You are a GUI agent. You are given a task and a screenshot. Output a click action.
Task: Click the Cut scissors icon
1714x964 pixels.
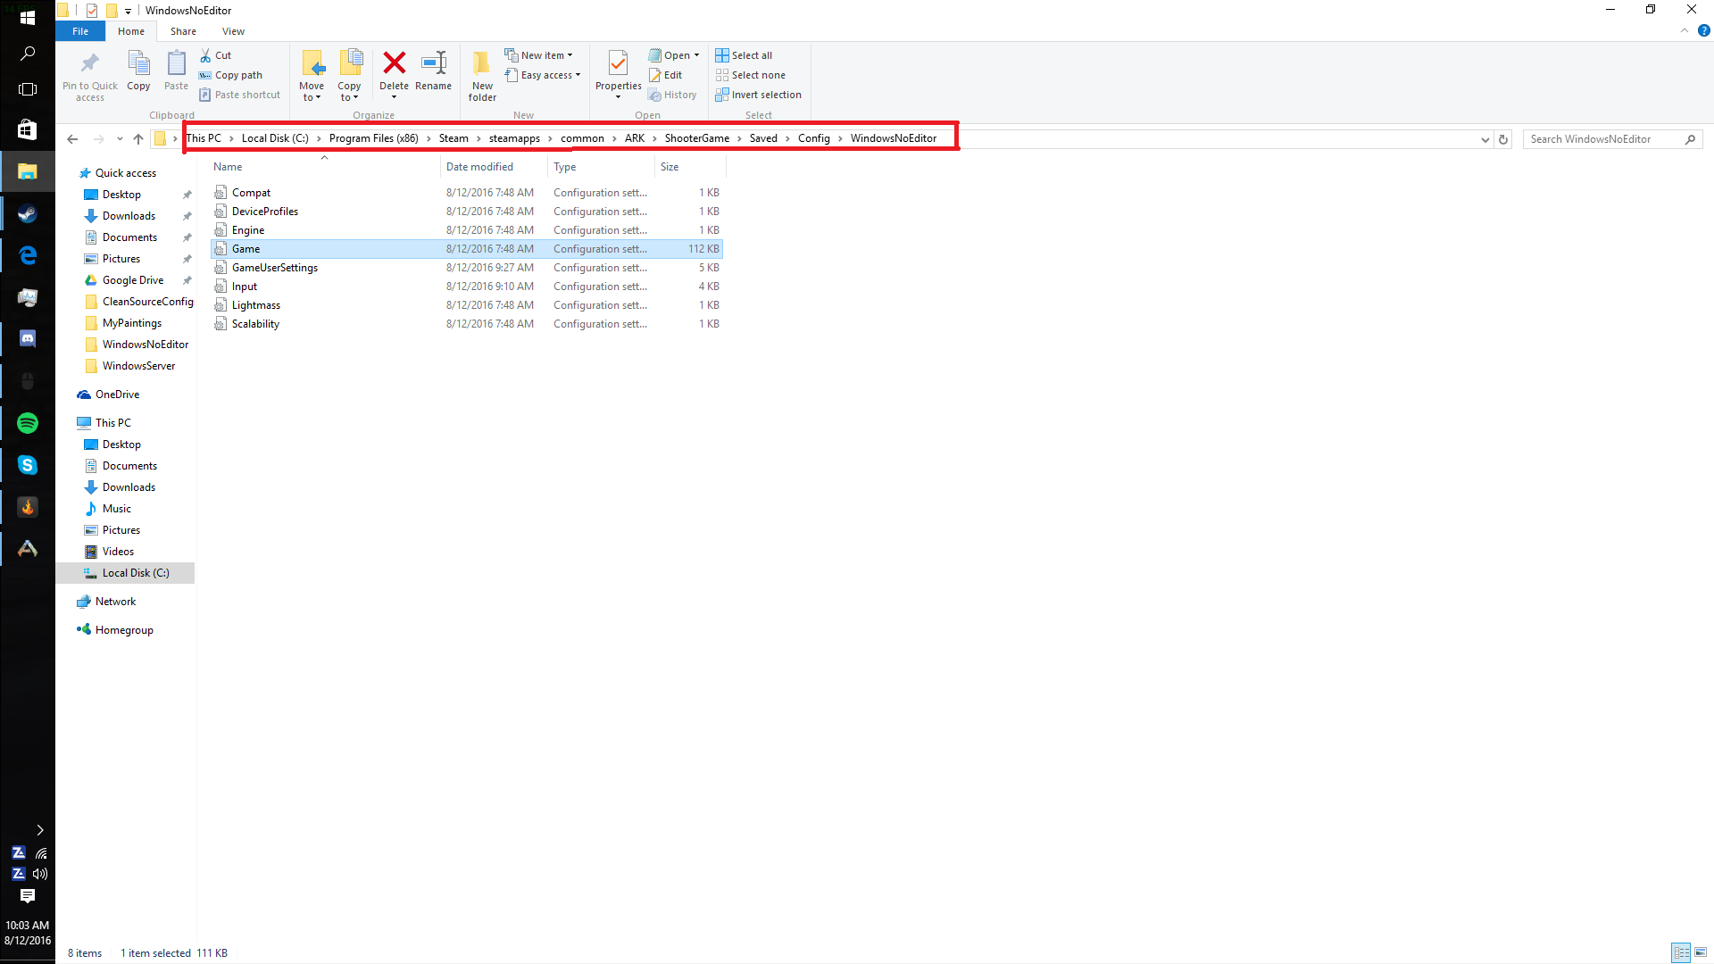click(x=206, y=55)
